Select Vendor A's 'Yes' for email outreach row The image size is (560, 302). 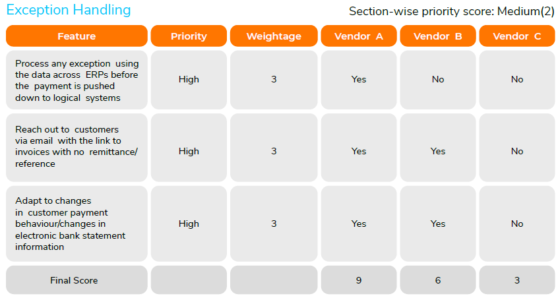(x=359, y=151)
